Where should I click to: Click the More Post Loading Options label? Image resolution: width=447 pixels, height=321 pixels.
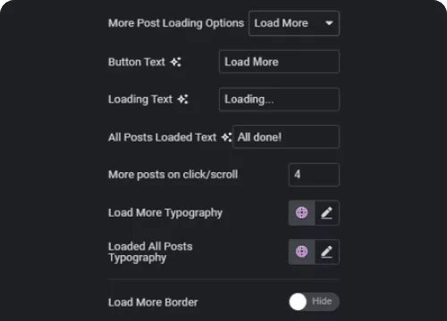point(176,23)
